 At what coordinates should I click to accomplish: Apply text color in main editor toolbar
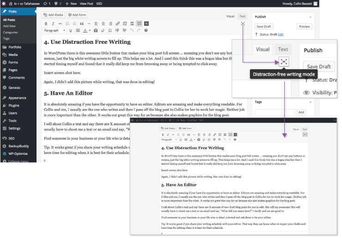85,31
